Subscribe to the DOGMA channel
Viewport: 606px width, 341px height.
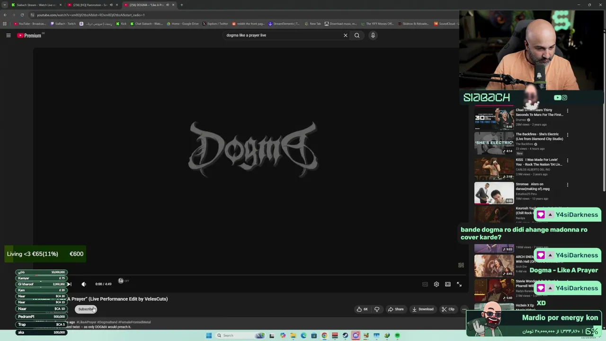click(86, 309)
